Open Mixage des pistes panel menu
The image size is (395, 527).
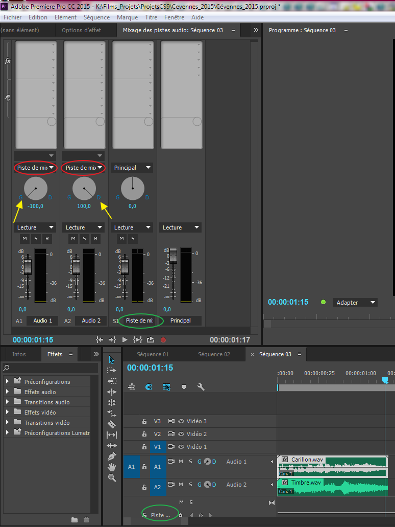[x=233, y=30]
